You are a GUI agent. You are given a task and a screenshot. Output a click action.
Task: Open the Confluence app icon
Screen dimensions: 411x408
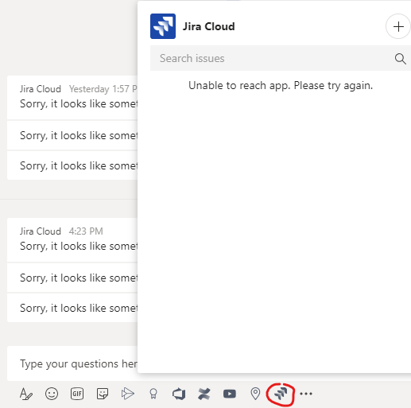(204, 394)
